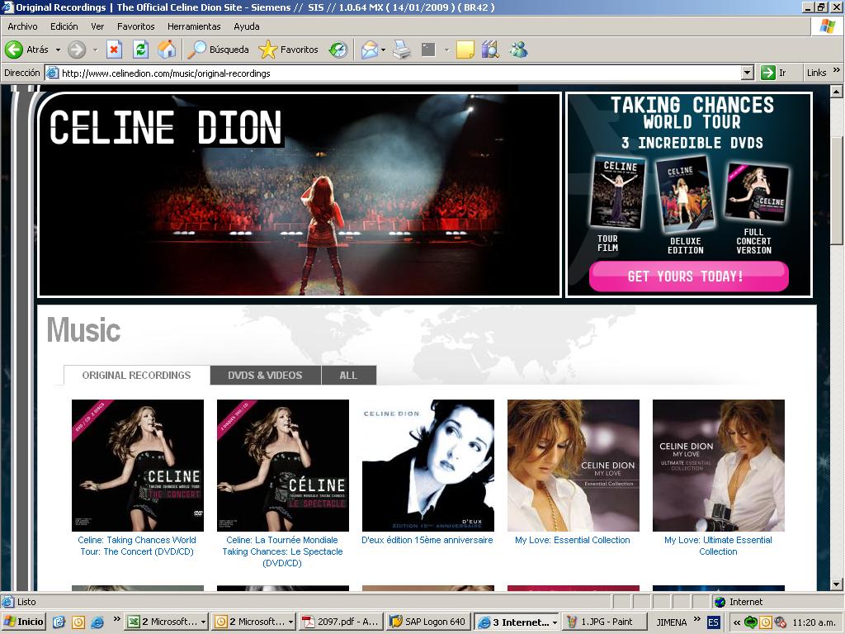The width and height of the screenshot is (845, 634).
Task: Open Messenger people toolbar icon
Action: pyautogui.click(x=518, y=50)
